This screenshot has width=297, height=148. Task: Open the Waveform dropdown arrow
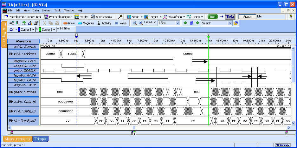(x=184, y=17)
